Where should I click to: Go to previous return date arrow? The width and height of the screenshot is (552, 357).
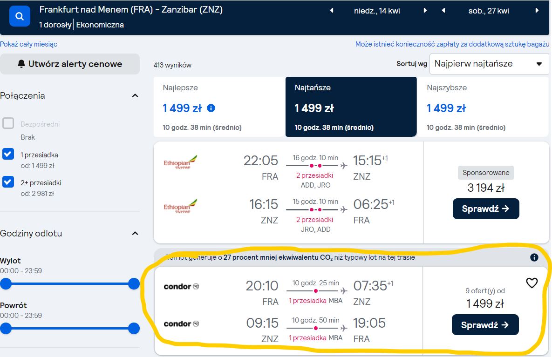443,11
